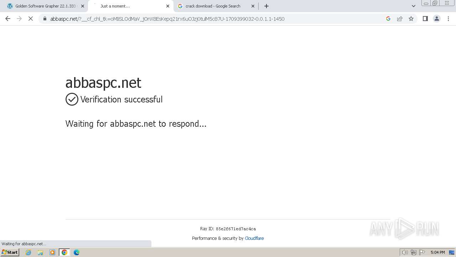
Task: Click the address bar URL
Action: coord(167,19)
